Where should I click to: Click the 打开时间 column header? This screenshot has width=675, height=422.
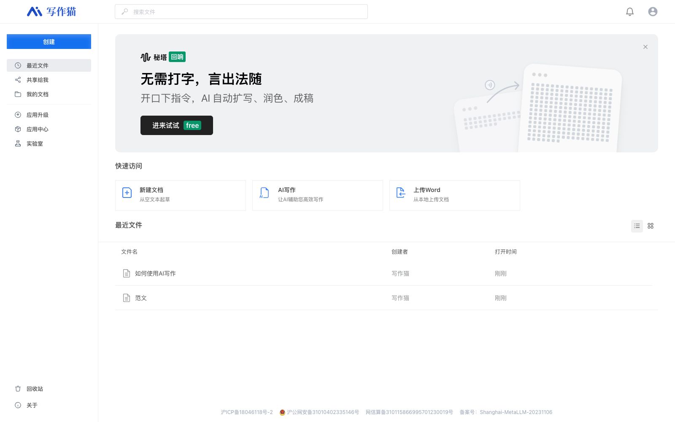[506, 252]
